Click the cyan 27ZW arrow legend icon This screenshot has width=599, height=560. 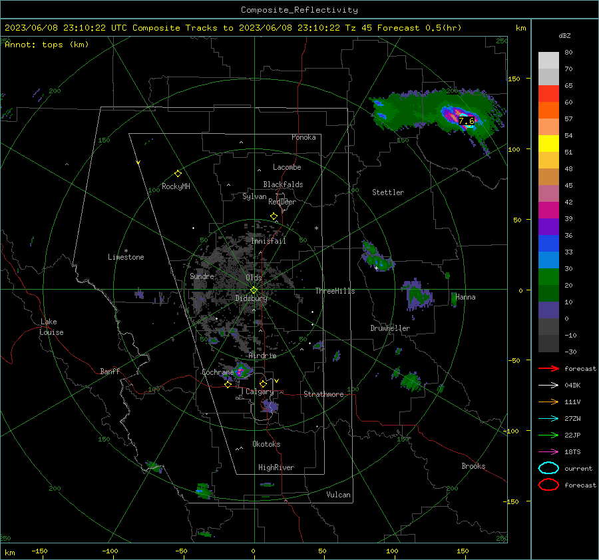coord(548,419)
